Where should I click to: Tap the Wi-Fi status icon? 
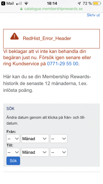(26, 3)
